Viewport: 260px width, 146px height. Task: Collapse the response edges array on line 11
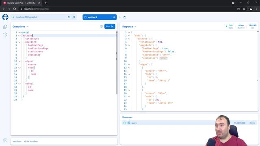pyautogui.click(x=129, y=64)
